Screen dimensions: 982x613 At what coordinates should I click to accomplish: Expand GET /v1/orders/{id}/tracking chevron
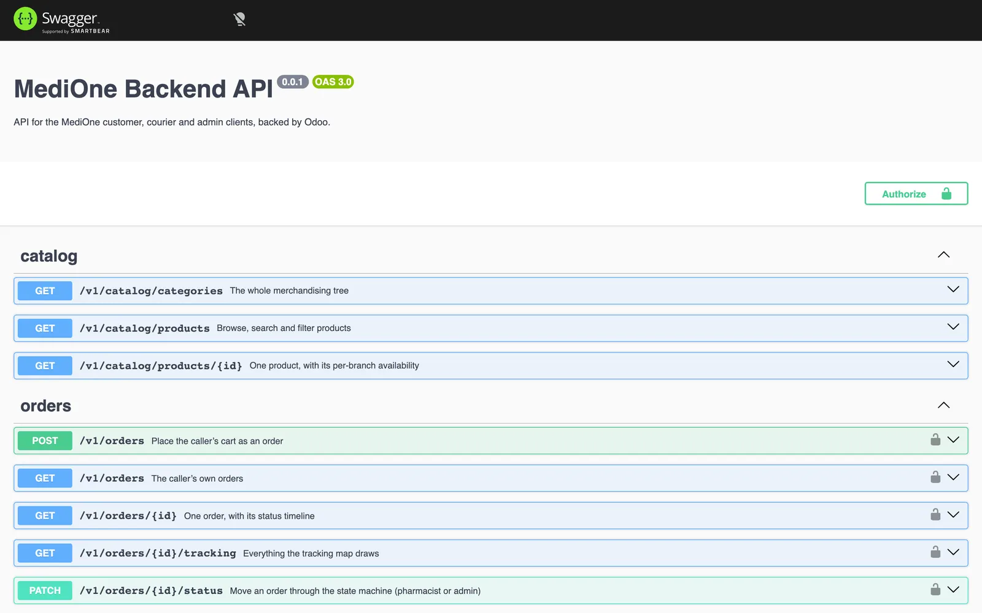953,552
